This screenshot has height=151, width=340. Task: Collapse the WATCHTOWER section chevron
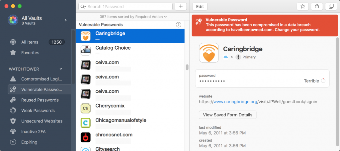point(61,69)
